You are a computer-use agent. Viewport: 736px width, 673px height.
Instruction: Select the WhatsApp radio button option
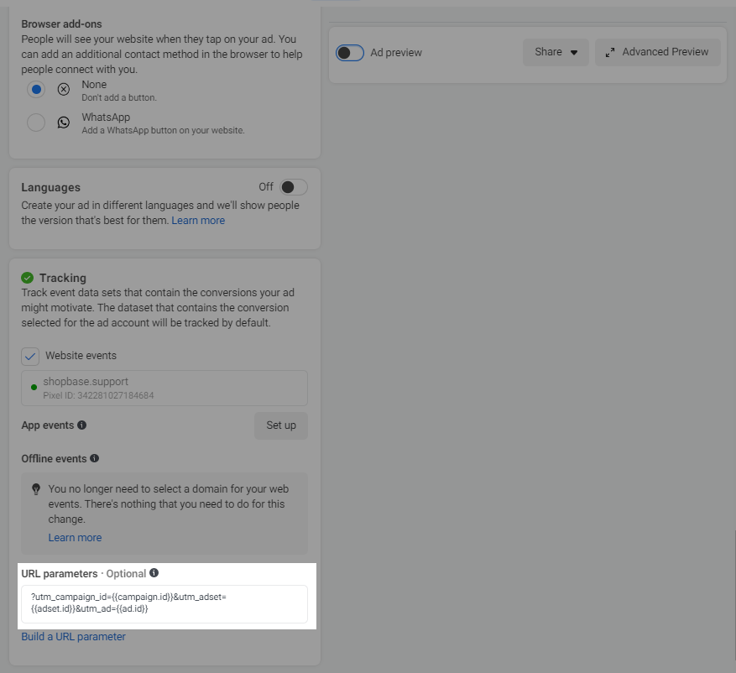[x=36, y=123]
